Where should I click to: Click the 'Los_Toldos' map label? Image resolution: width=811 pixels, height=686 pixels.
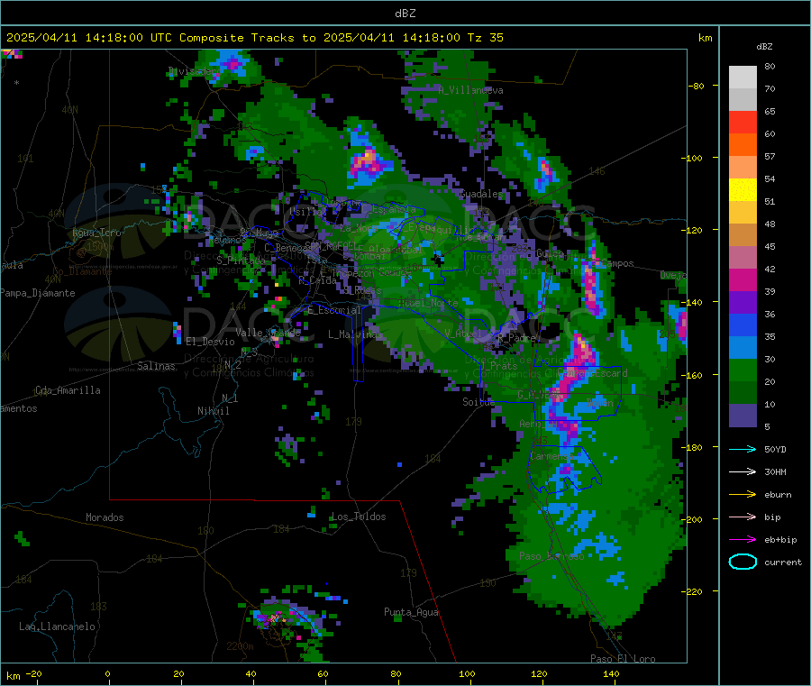click(359, 517)
